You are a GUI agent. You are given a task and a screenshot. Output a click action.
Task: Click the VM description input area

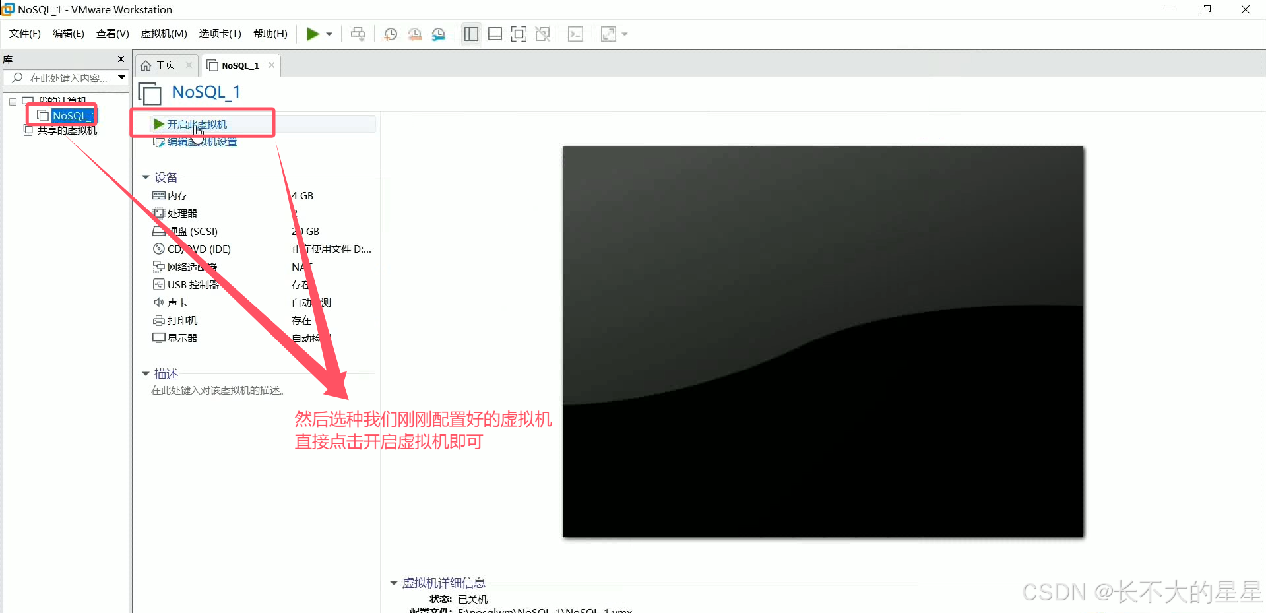point(218,390)
